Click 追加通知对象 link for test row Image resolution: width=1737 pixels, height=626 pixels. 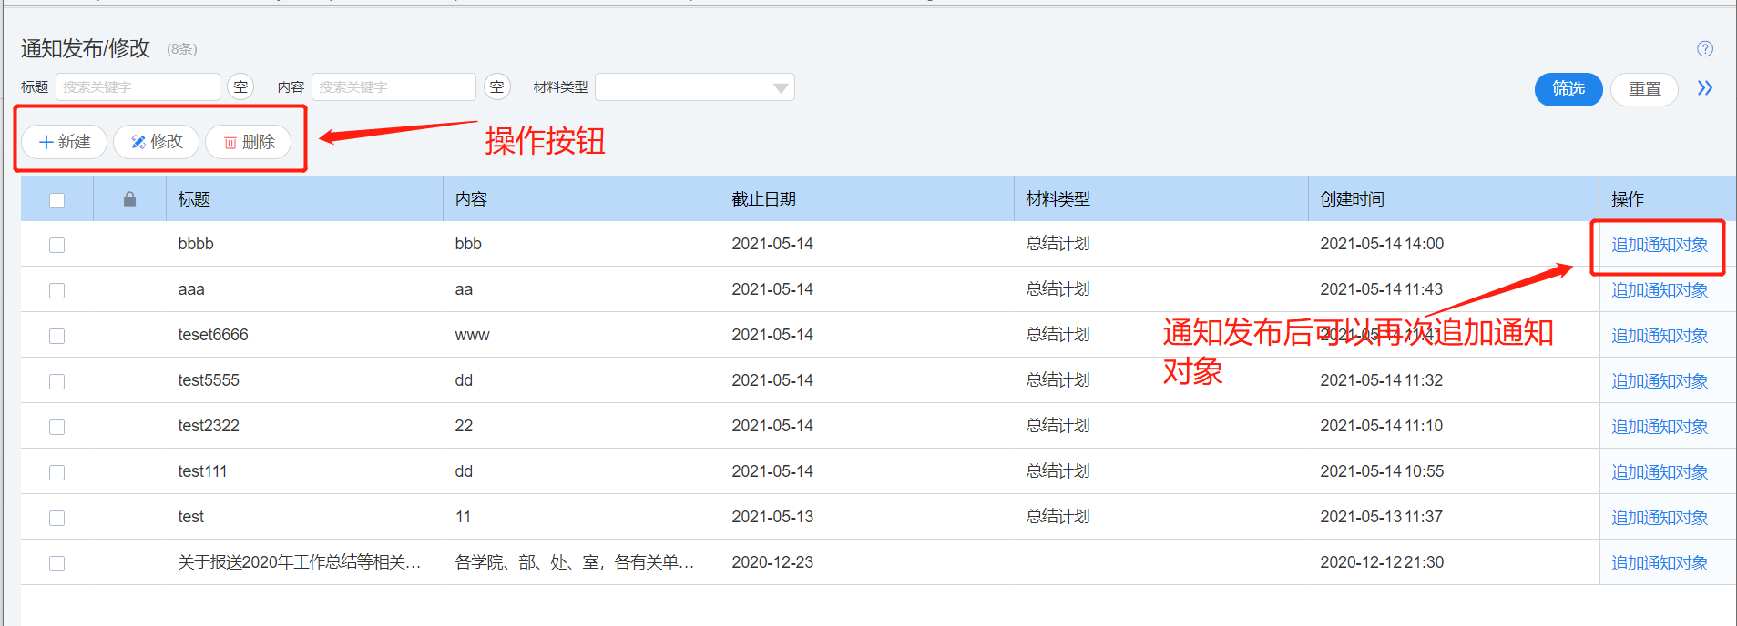tap(1659, 518)
